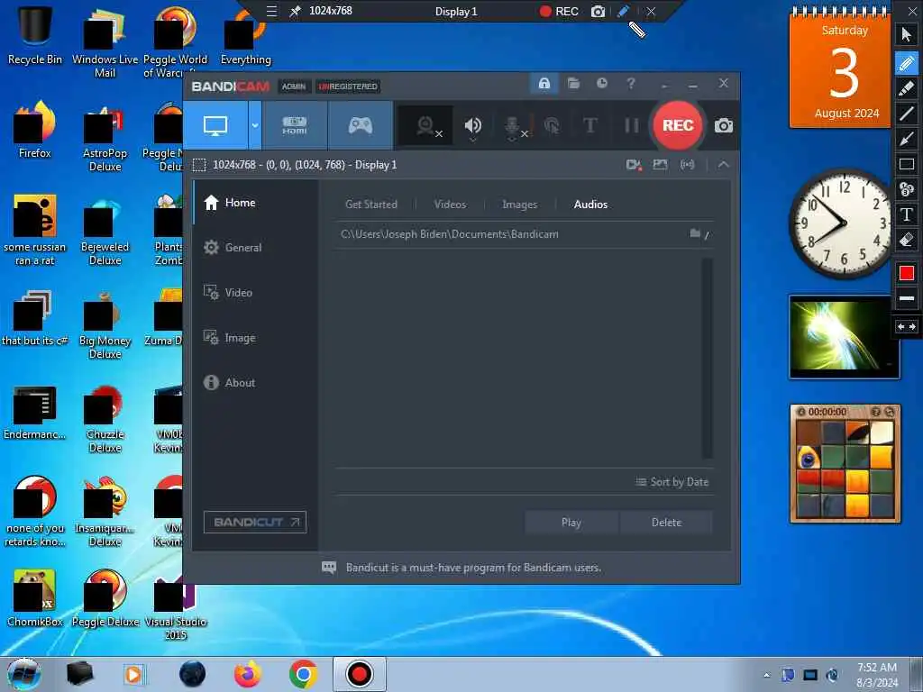Toggle the mouse click effect icon

click(x=552, y=125)
